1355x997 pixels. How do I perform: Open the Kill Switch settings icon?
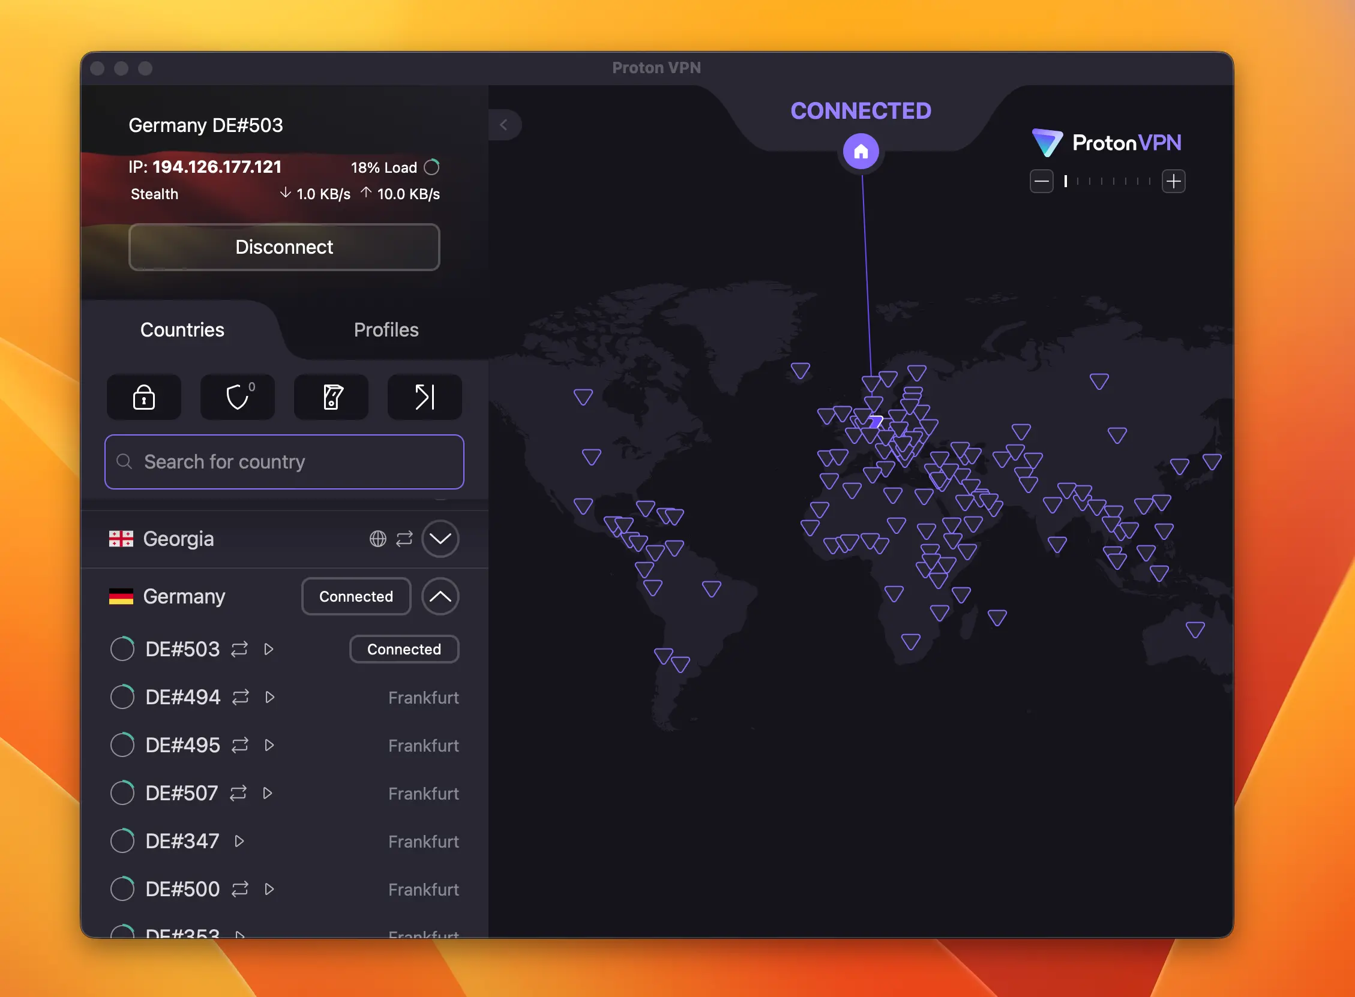331,397
